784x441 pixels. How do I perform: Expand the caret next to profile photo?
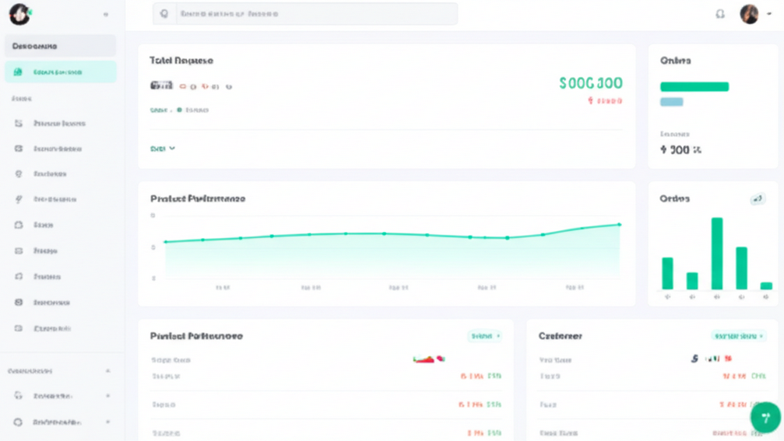[769, 14]
